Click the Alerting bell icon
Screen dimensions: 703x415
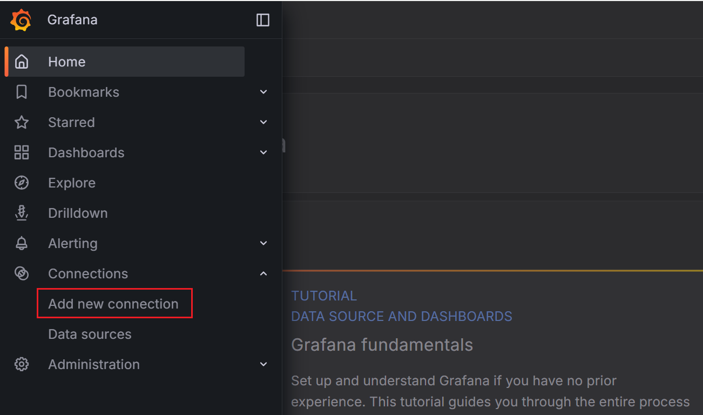pos(22,243)
